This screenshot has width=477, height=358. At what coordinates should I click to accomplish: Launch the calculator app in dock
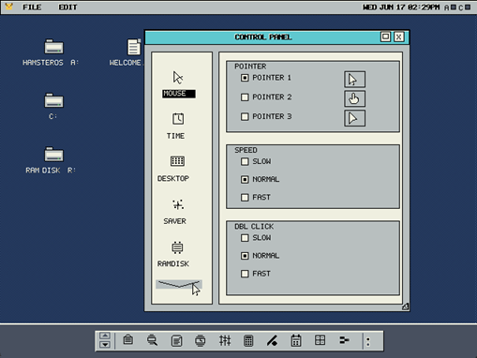pyautogui.click(x=248, y=340)
